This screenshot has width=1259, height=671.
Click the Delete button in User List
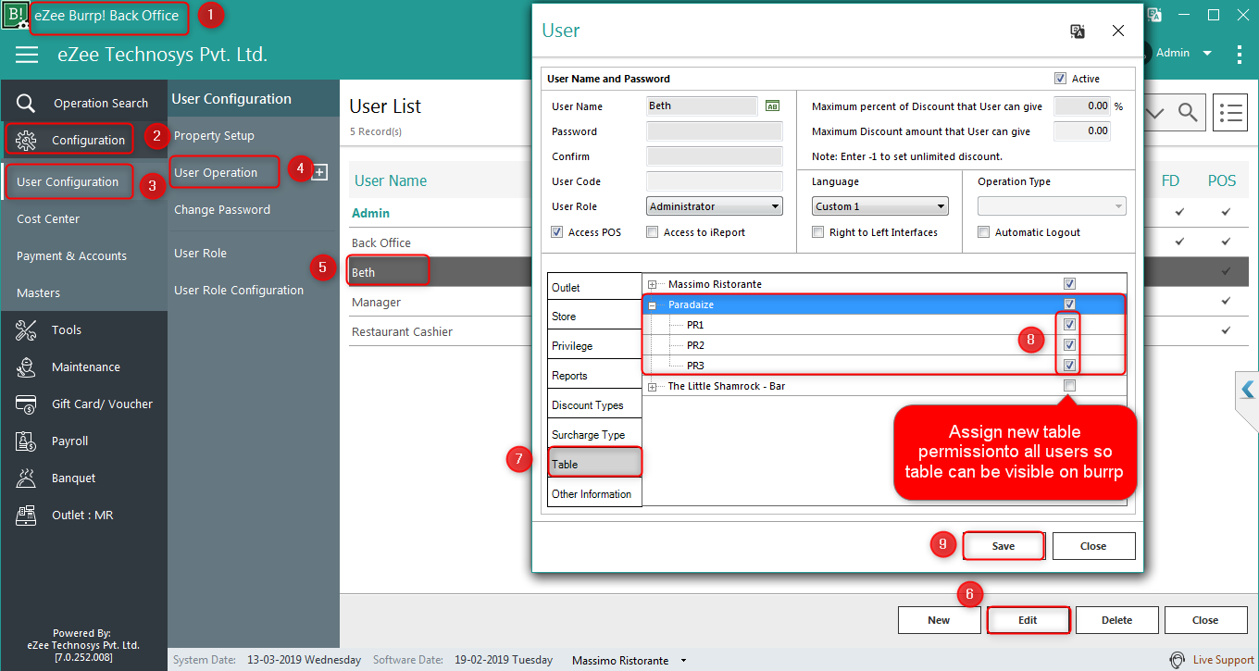pyautogui.click(x=1116, y=620)
